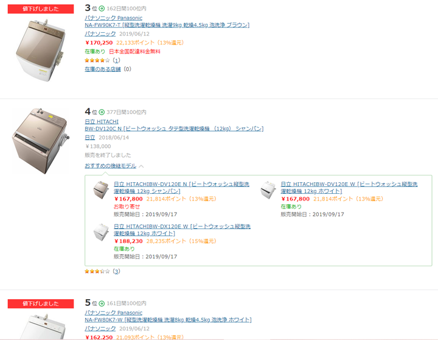Open the BW-DX120E W ホワイト successor link
Screen dimensions: 438x340
click(x=182, y=230)
